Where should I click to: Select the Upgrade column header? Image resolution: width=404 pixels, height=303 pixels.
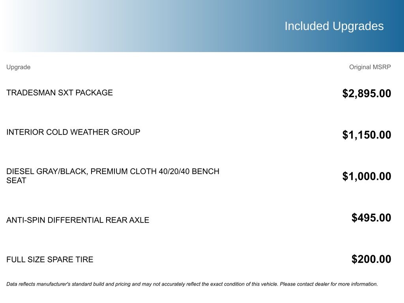(x=18, y=67)
